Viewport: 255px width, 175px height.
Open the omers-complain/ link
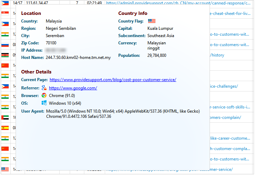226,117
